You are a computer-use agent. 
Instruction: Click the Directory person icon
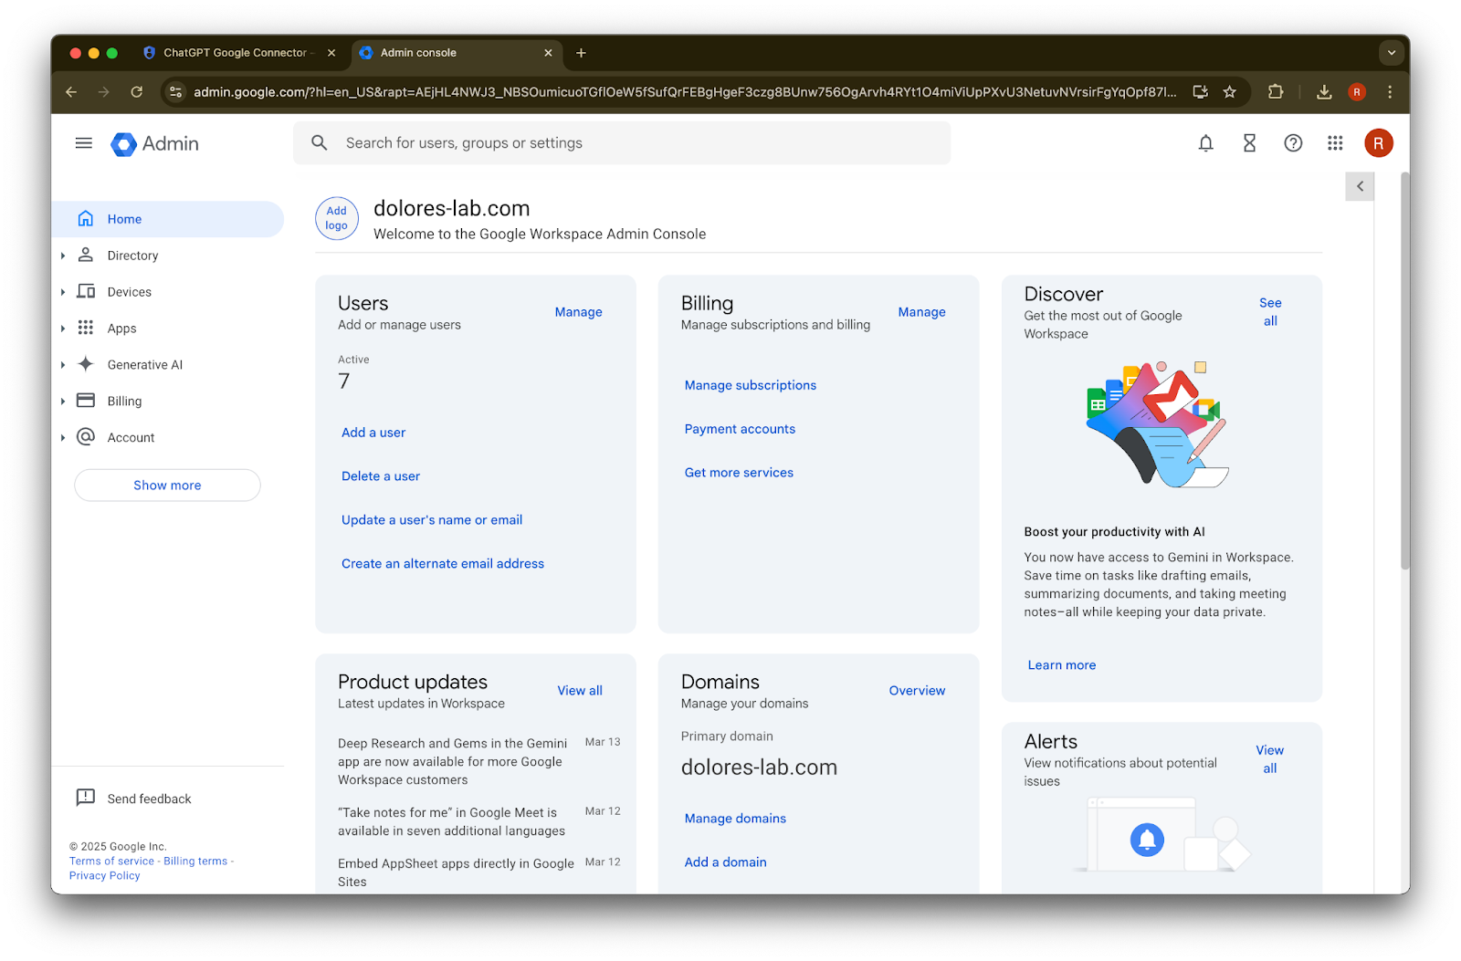86,256
